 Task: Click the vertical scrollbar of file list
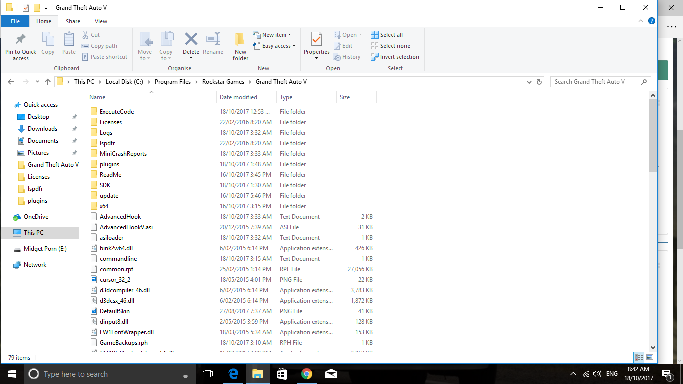[653, 135]
